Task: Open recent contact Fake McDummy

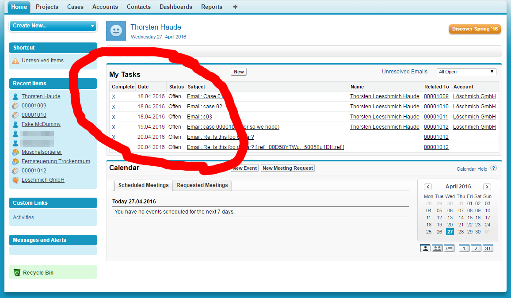Action: point(41,124)
